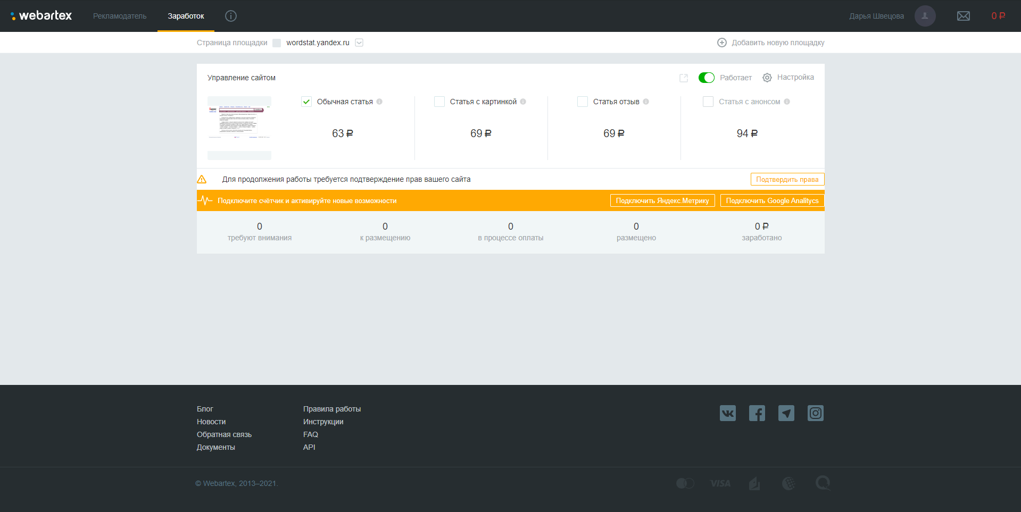Viewport: 1021px width, 512px height.
Task: Select the Заработок tab
Action: pos(186,16)
